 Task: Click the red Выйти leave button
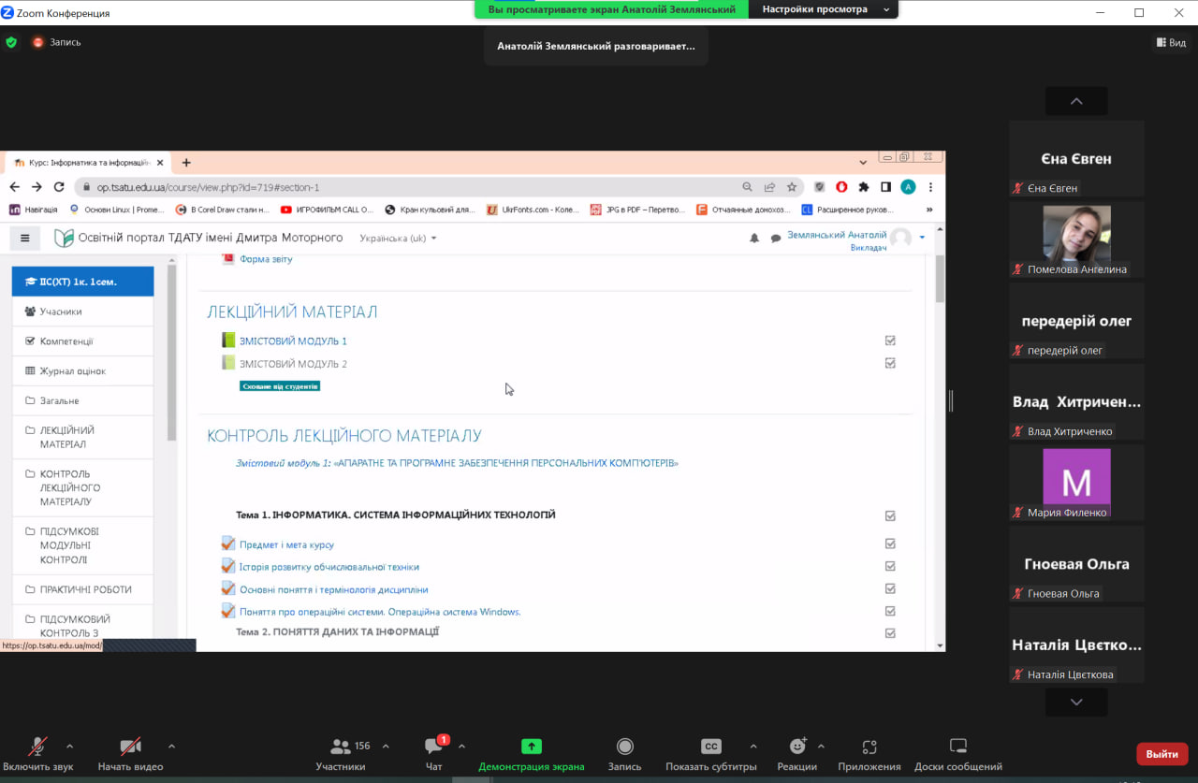click(x=1161, y=754)
